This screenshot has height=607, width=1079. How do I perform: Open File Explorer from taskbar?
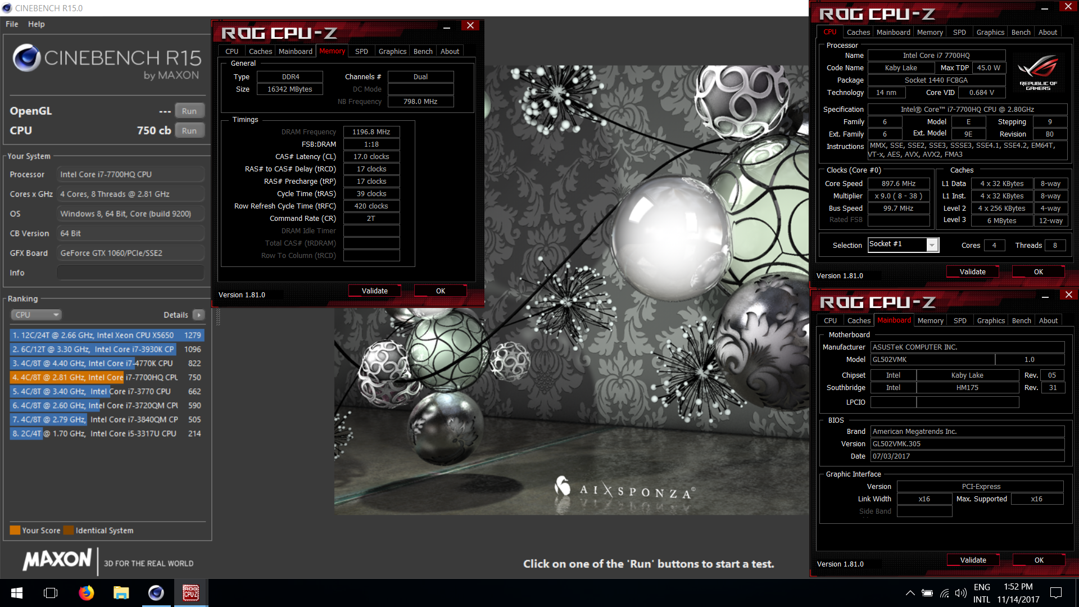pos(121,593)
